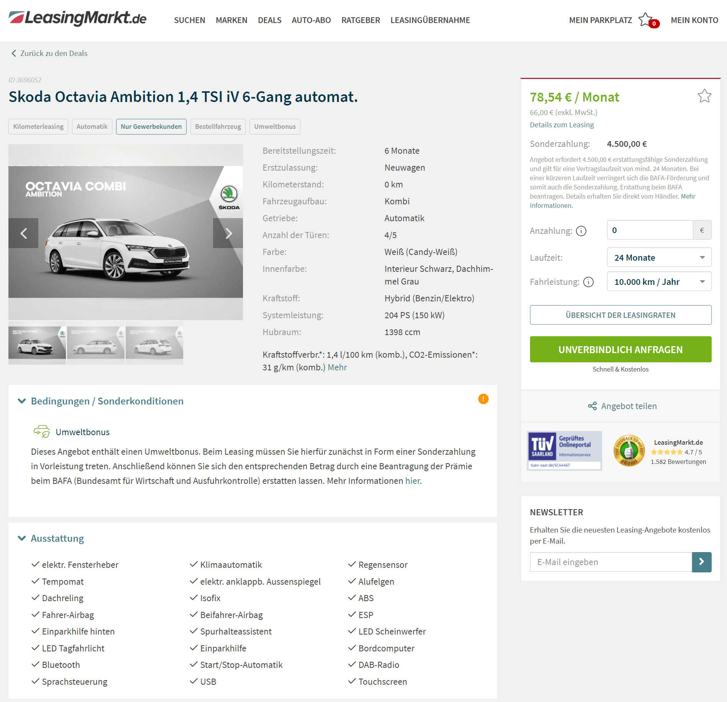Click the LED Scheinwerfer equipment entry
Image resolution: width=727 pixels, height=702 pixels.
pyautogui.click(x=392, y=631)
